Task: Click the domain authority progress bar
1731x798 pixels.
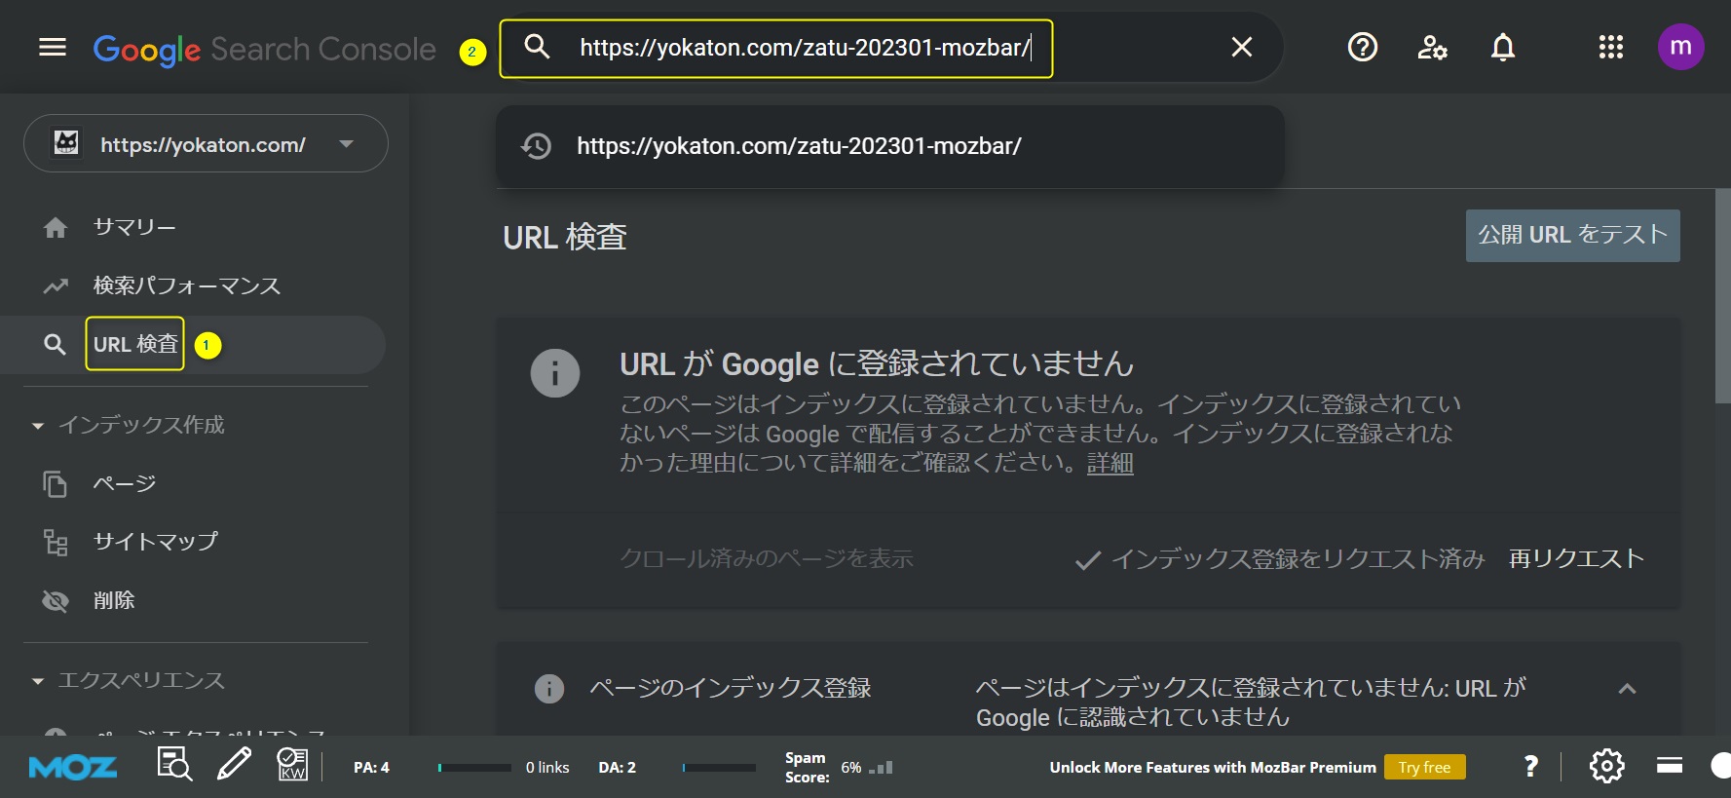Action: [x=719, y=768]
